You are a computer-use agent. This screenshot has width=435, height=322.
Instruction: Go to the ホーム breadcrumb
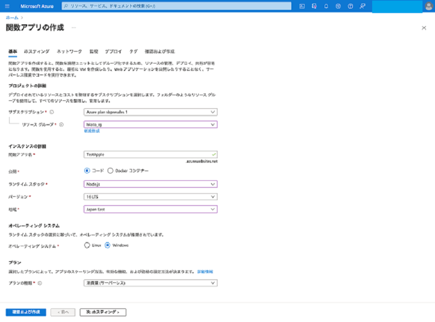pyautogui.click(x=12, y=18)
